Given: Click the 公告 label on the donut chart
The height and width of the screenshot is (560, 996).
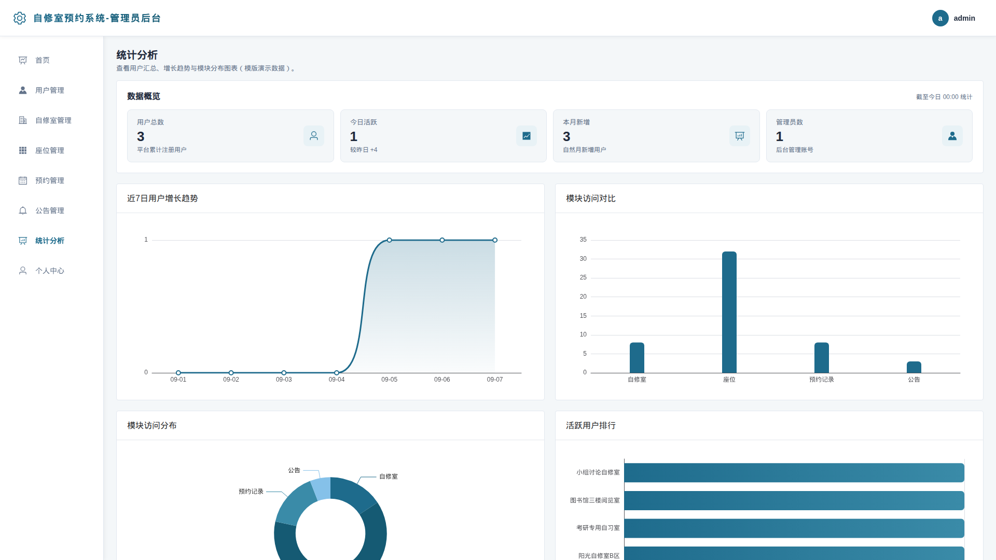Looking at the screenshot, I should click(x=294, y=470).
